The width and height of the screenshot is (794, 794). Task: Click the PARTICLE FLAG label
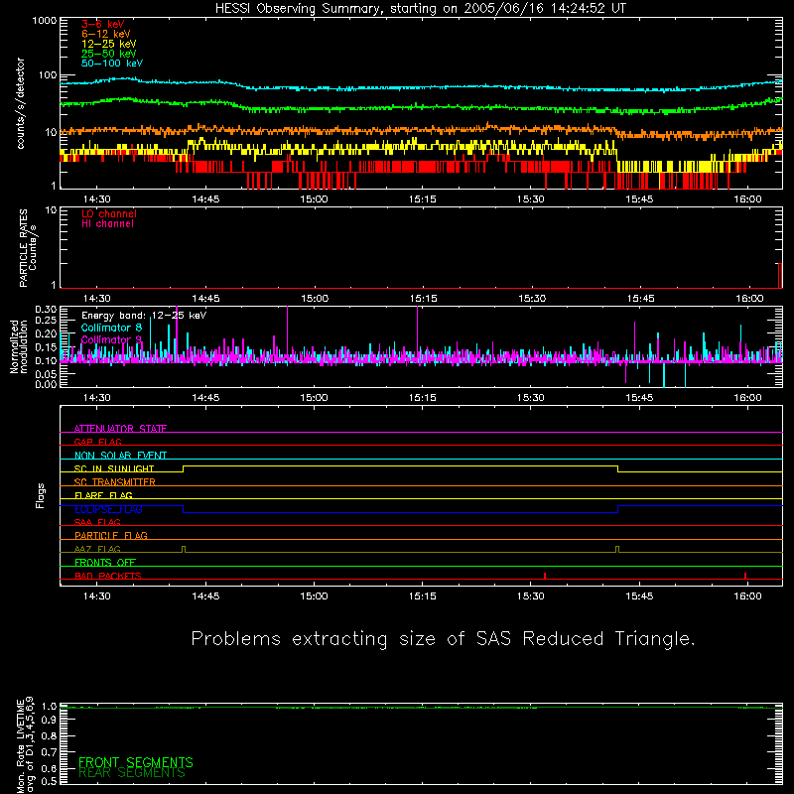(111, 536)
